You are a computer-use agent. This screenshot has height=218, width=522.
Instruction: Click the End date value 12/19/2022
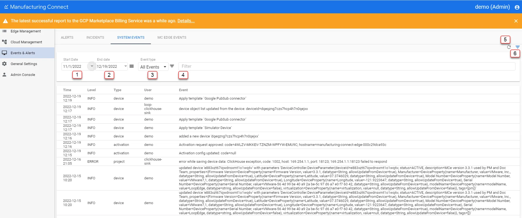pyautogui.click(x=107, y=66)
